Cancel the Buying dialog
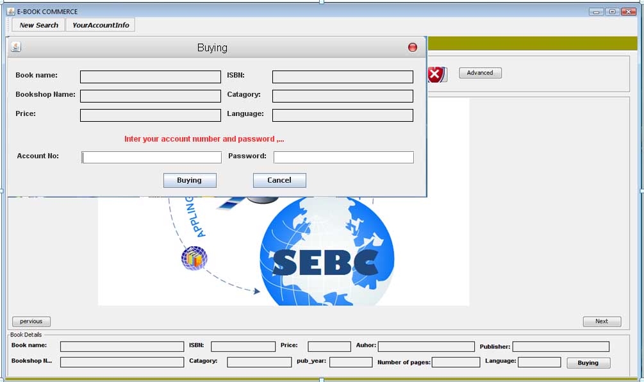Screen dimensions: 644x382 click(279, 180)
